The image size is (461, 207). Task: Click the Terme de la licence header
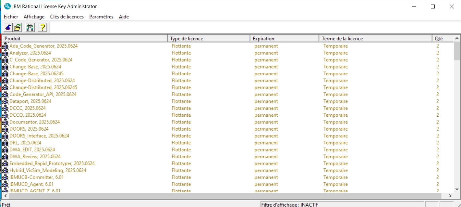376,38
